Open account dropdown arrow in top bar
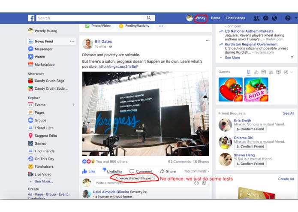 tap(296, 18)
